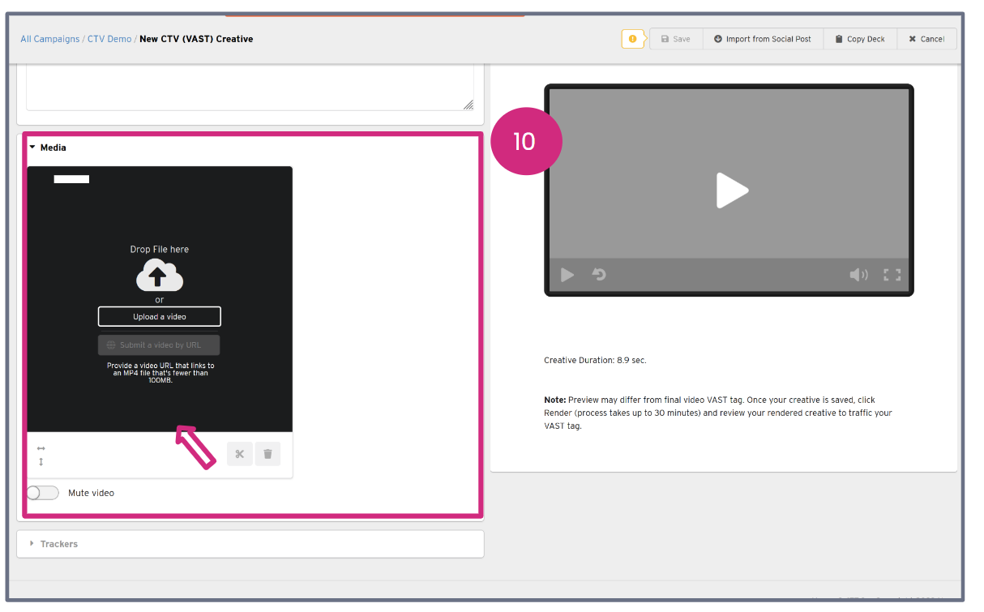984x612 pixels.
Task: Click Import from Social Post button
Action: pos(762,39)
